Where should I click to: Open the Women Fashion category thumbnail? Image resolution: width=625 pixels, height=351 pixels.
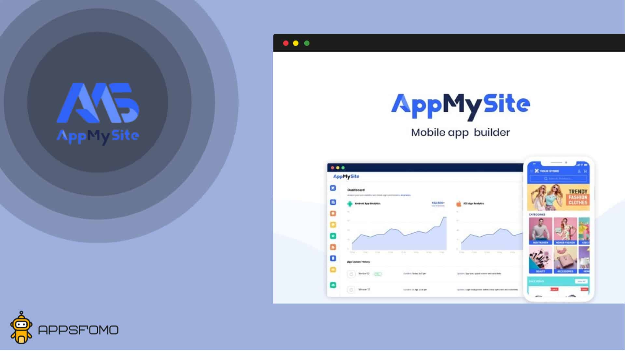coord(565,231)
